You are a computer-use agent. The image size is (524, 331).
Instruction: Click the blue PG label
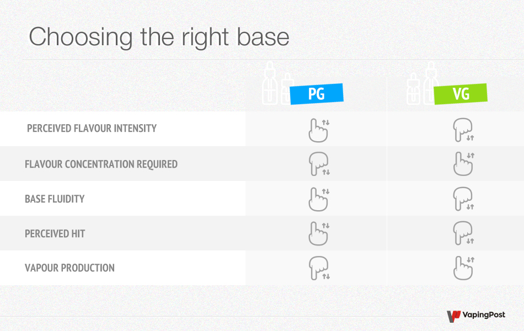[x=317, y=94]
